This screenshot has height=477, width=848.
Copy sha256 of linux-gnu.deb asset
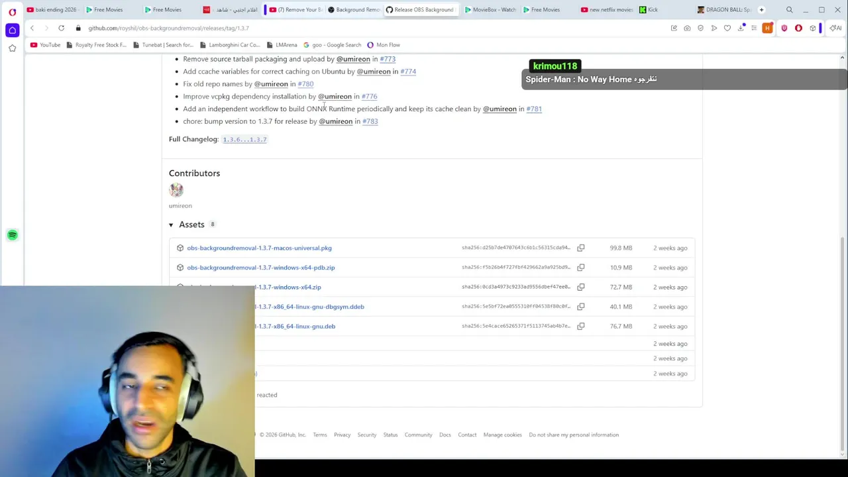click(581, 326)
